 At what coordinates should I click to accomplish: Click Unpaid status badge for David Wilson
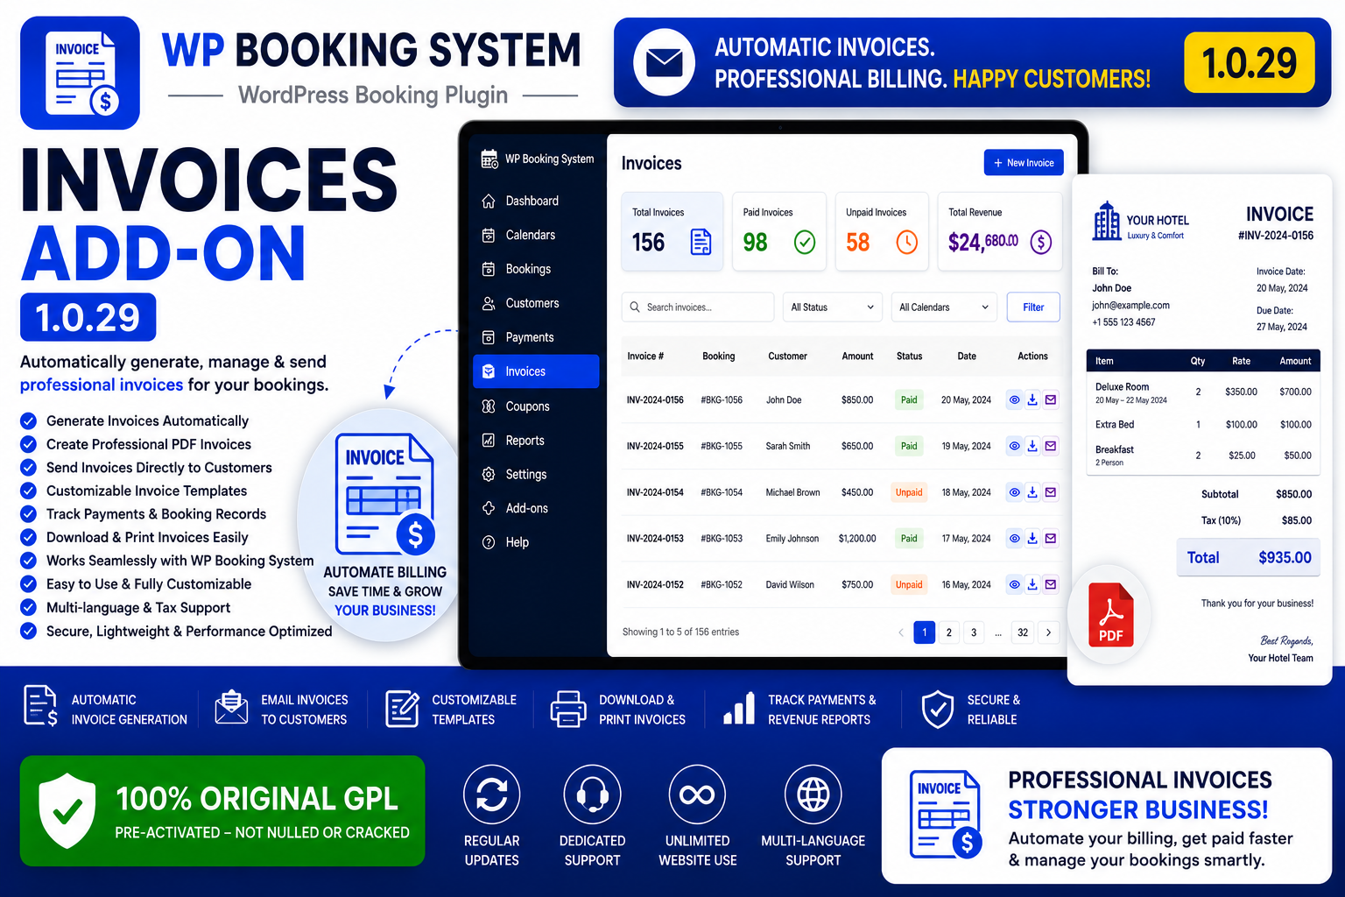tap(909, 584)
